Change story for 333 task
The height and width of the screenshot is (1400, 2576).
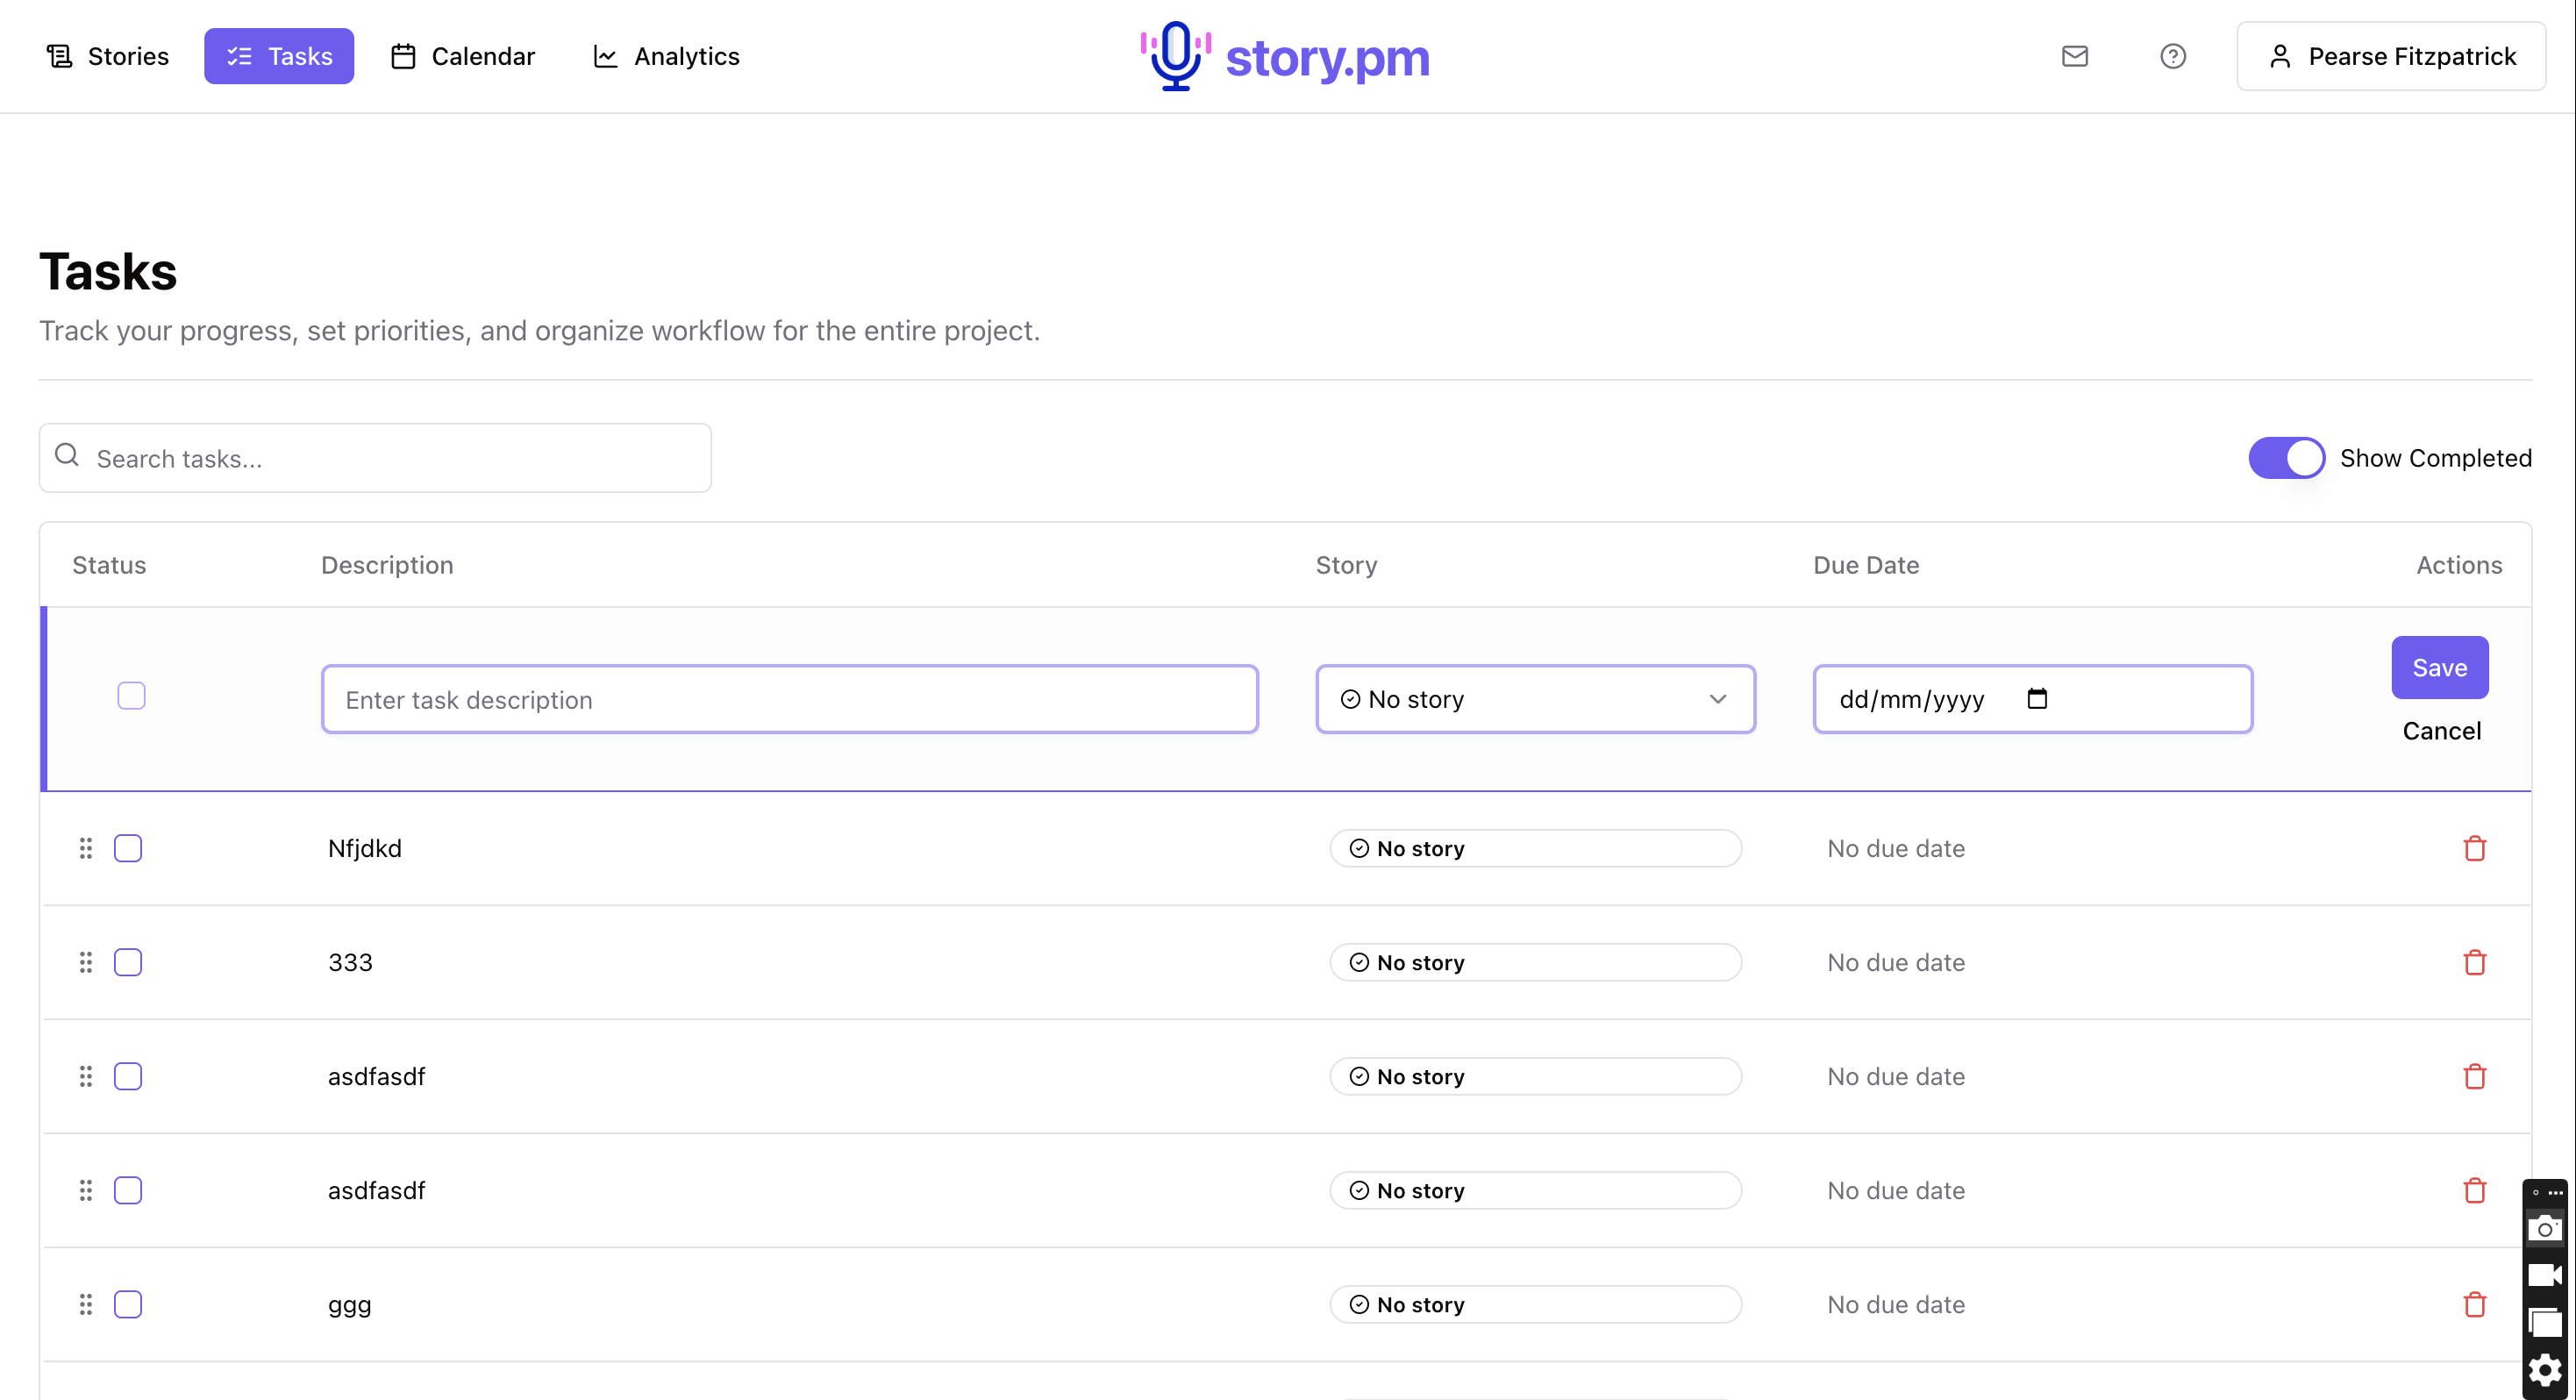1535,962
